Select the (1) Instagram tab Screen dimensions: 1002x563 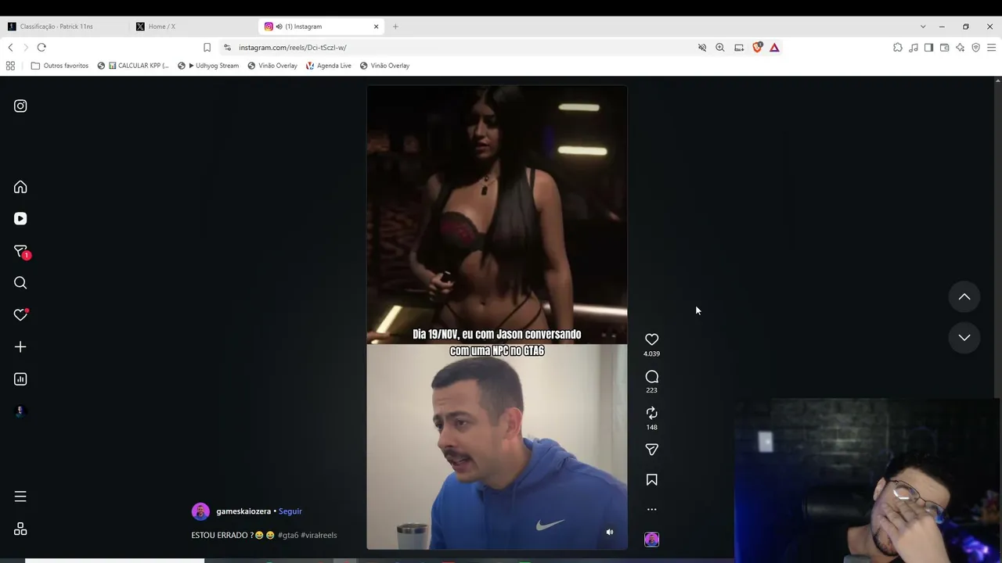[x=323, y=27]
